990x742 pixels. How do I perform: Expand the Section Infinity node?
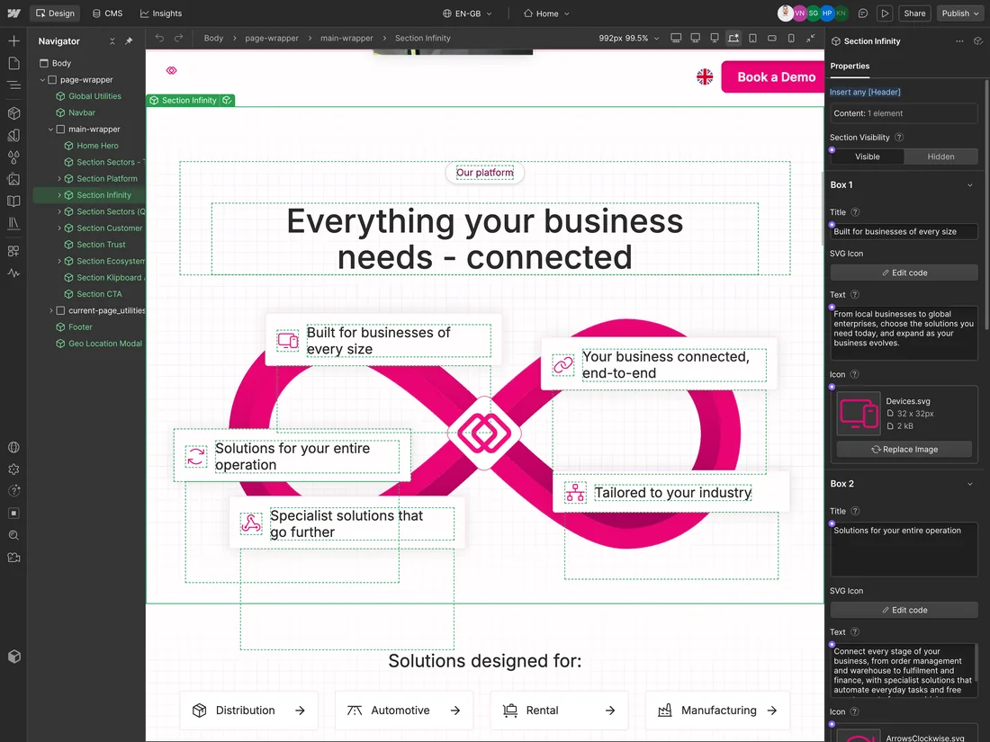coord(59,195)
